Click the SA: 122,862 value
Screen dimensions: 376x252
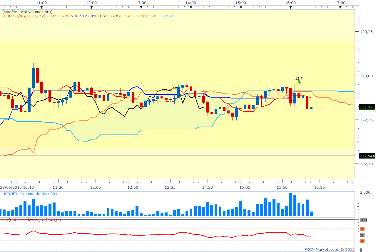tap(137, 16)
